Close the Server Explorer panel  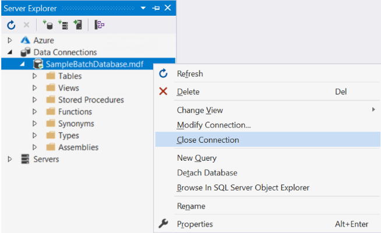pyautogui.click(x=168, y=8)
